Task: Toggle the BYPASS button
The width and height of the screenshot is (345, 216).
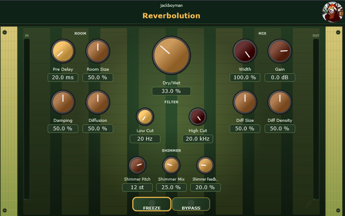Action: (x=191, y=204)
